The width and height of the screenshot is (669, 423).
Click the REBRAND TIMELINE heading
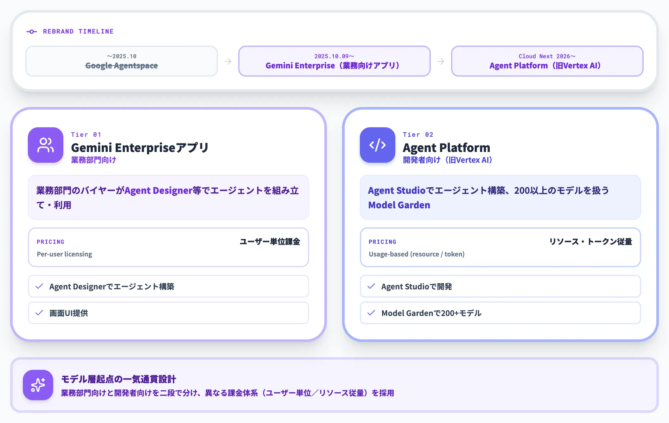tap(78, 31)
